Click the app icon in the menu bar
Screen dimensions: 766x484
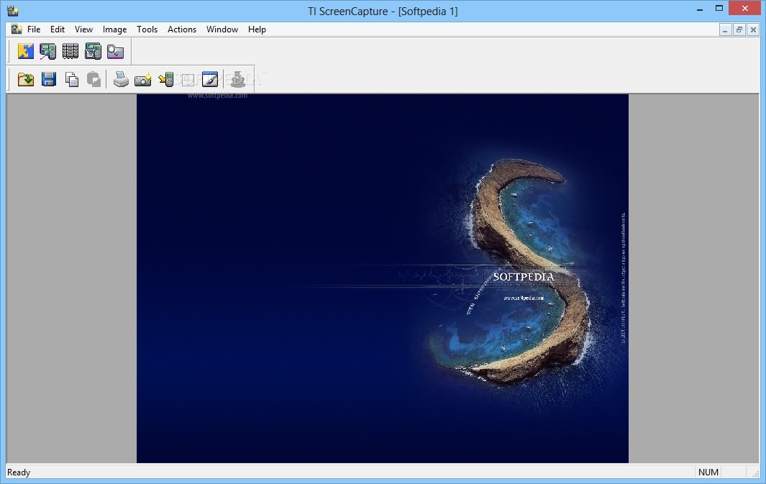(x=17, y=29)
